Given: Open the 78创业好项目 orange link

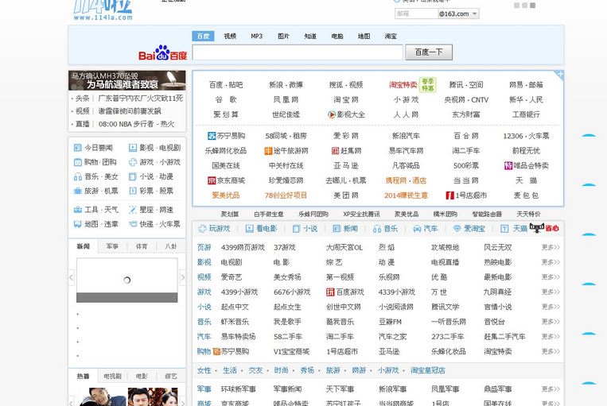Looking at the screenshot, I should point(286,195).
